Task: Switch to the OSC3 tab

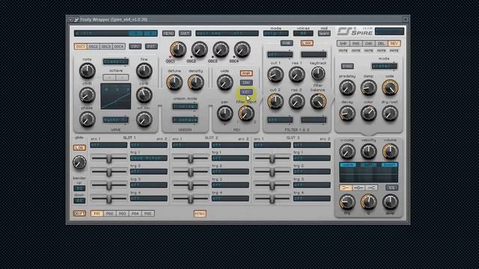Action: coord(106,46)
